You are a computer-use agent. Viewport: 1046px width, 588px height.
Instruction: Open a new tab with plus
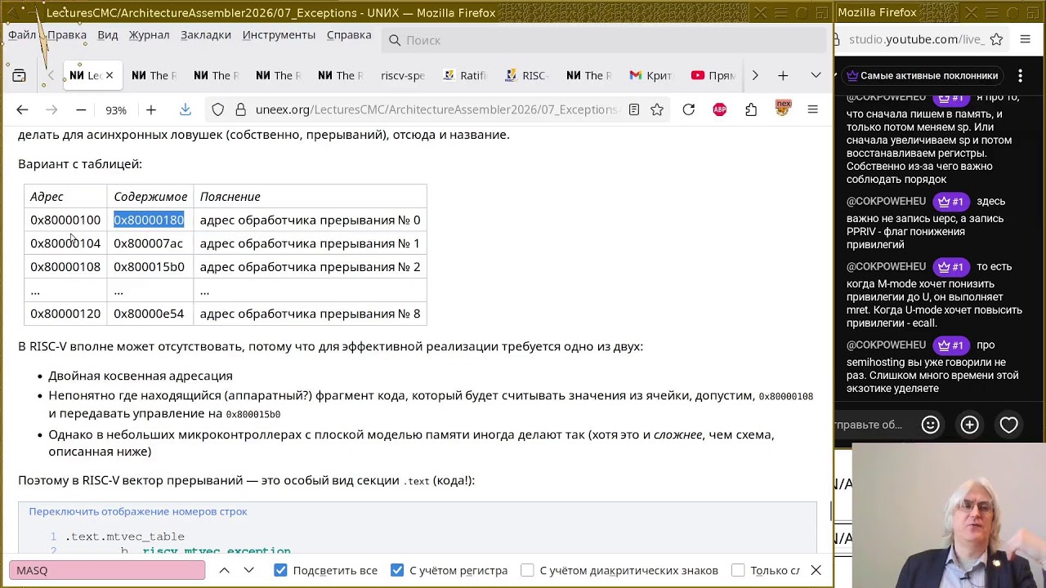(783, 75)
